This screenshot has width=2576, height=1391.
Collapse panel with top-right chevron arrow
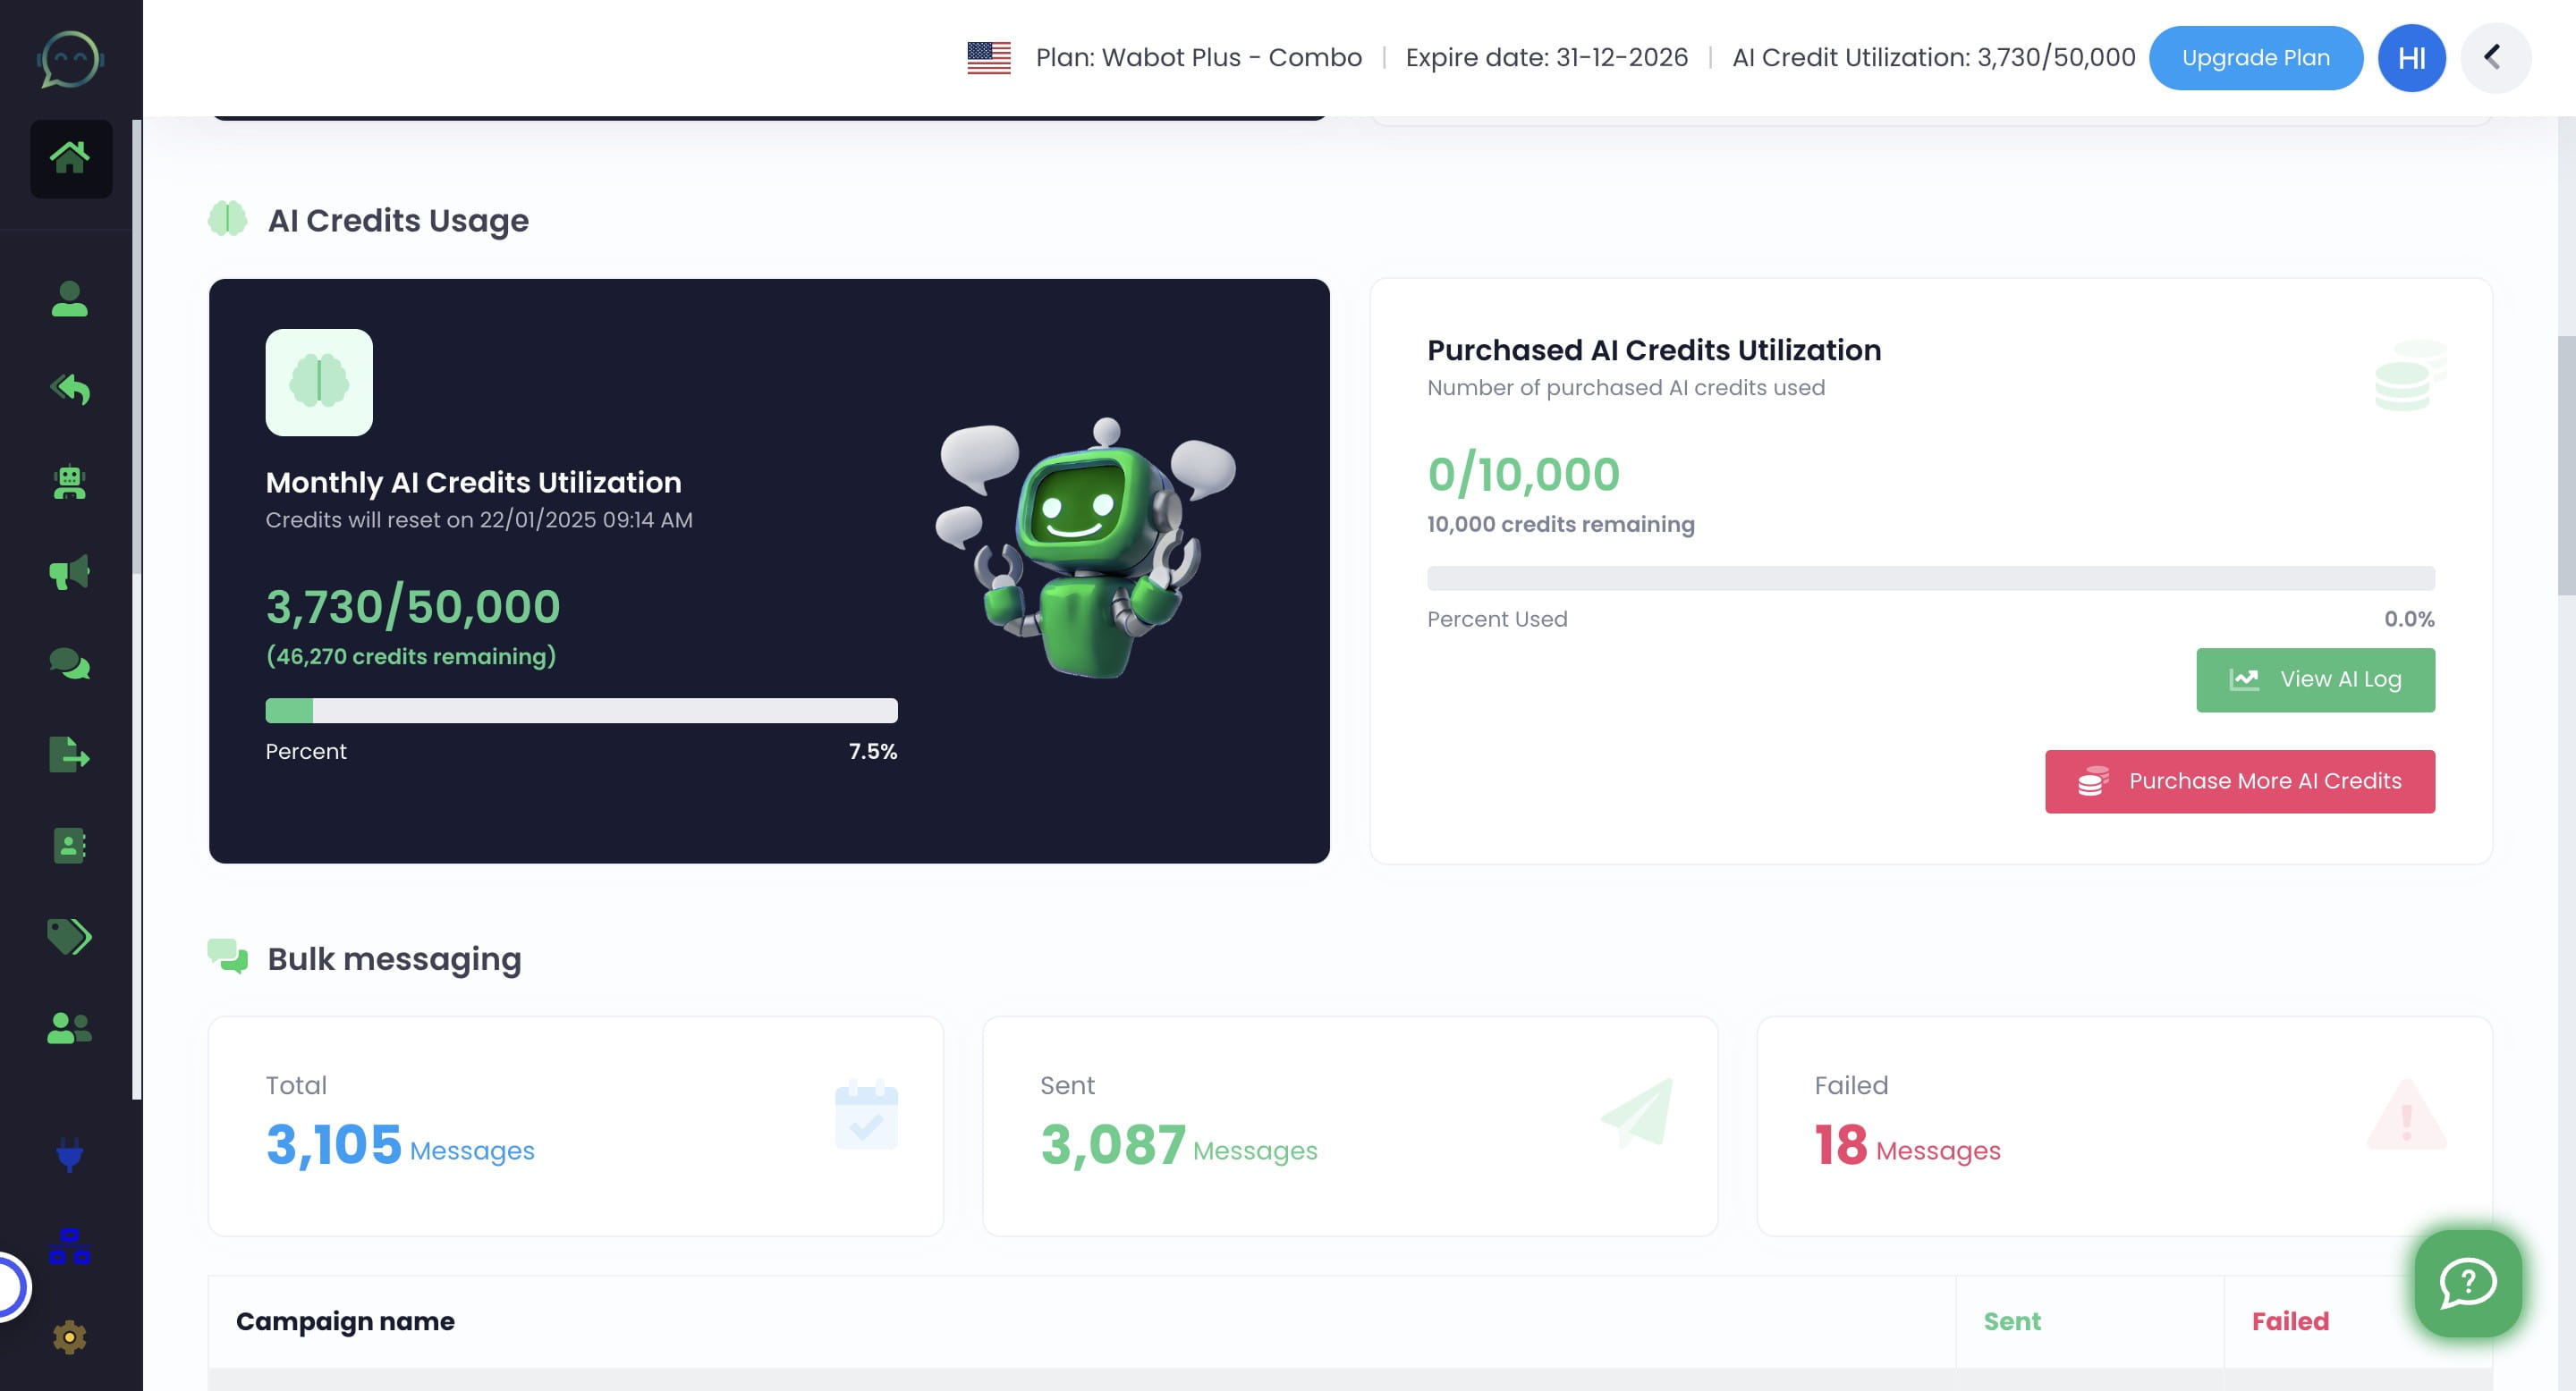[2493, 58]
